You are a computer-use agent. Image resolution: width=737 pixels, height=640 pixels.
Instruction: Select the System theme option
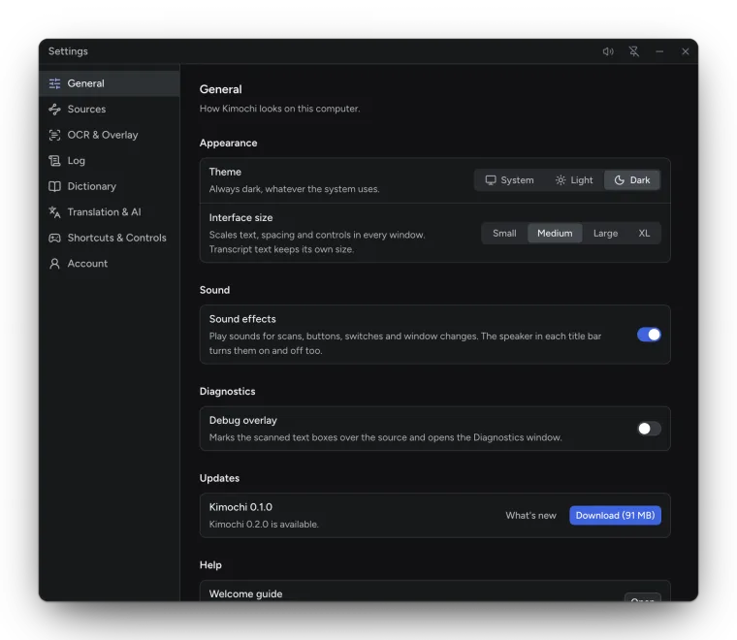[509, 180]
